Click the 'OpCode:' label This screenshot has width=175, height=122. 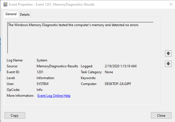13,90
